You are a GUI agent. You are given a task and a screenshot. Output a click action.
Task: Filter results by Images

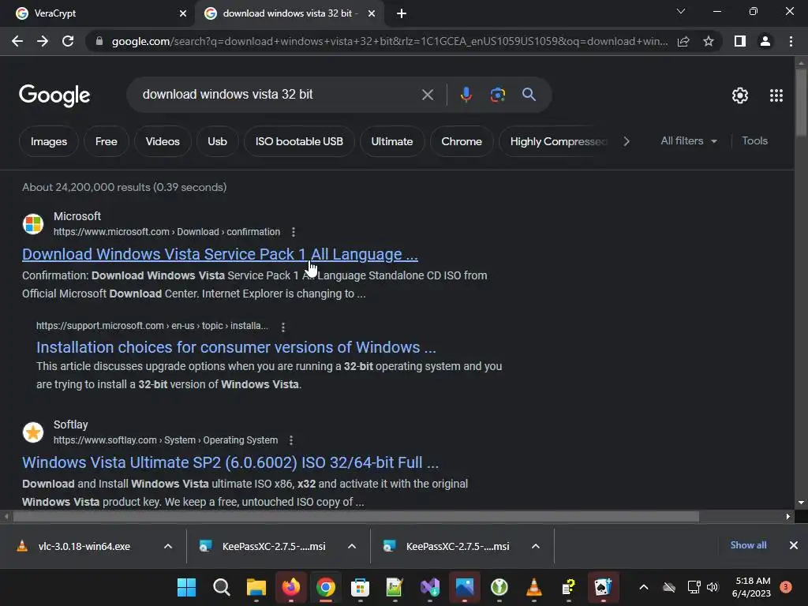pyautogui.click(x=49, y=141)
